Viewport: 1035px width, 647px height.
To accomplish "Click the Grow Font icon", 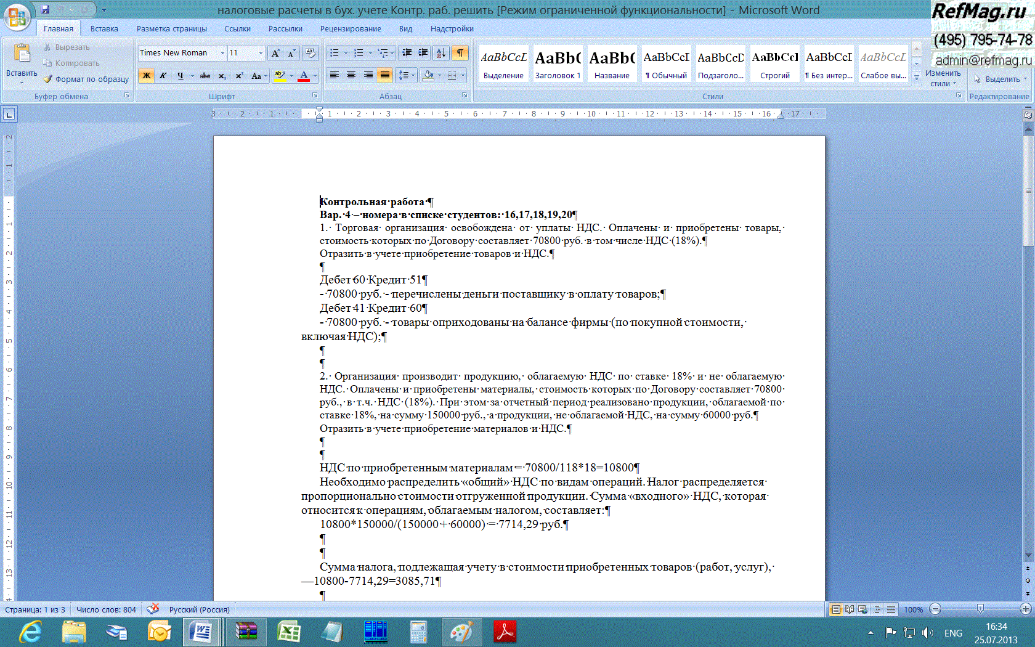I will (275, 53).
